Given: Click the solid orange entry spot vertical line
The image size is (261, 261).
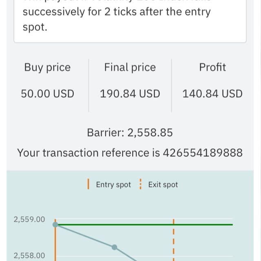Looking at the screenshot, I should pos(55,245).
